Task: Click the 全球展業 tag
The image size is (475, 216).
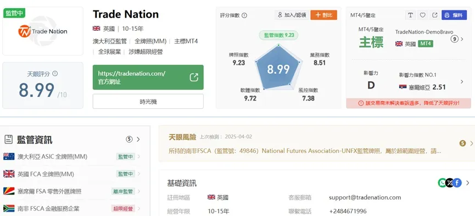Action: coord(109,52)
